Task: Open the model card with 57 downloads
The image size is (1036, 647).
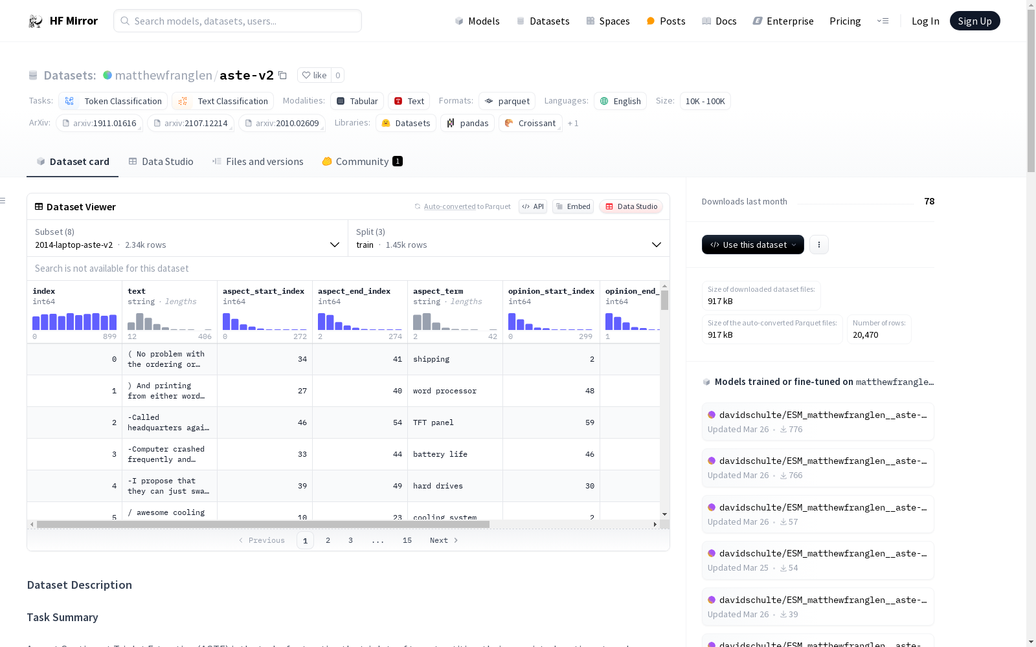Action: point(818,514)
